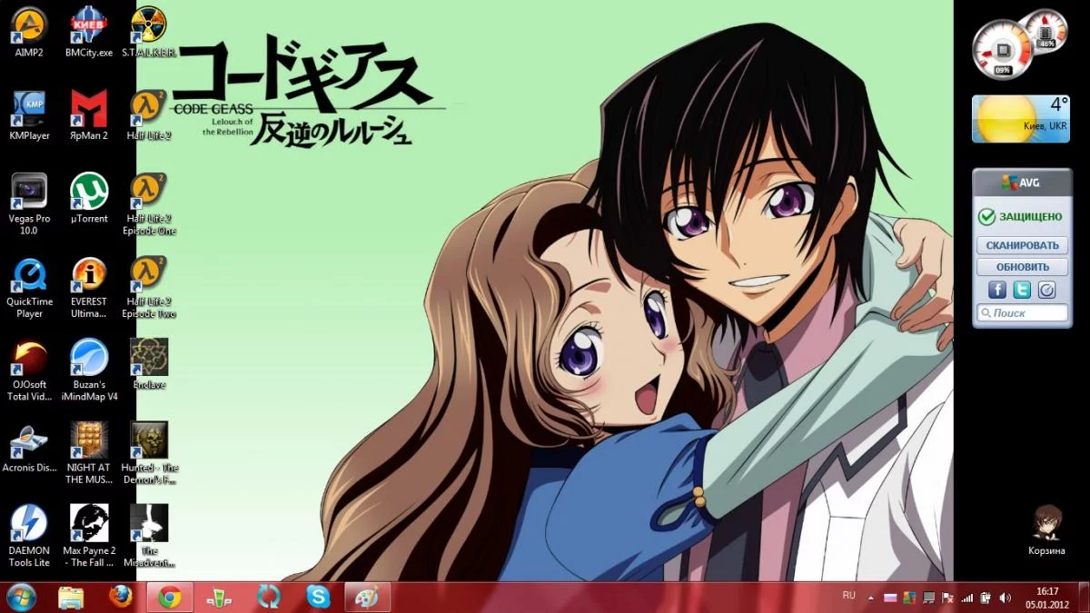Switch to the Google Chrome taskbar window
This screenshot has width=1090, height=613.
[x=170, y=597]
